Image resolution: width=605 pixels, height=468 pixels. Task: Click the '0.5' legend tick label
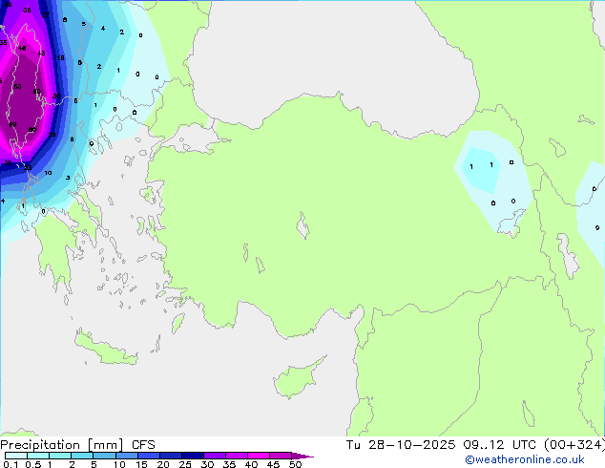[x=33, y=464]
